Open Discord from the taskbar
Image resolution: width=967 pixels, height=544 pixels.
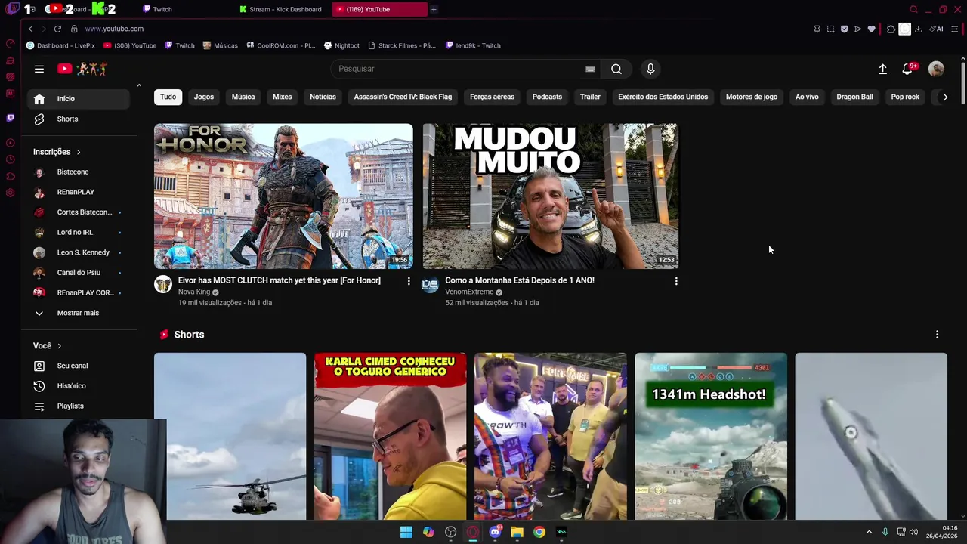point(495,532)
